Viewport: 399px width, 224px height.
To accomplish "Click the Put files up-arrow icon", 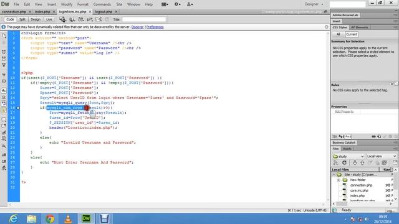I will (362, 162).
